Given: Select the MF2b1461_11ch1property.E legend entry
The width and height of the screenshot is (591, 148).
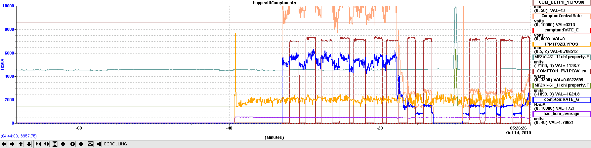Looking at the screenshot, I should [562, 57].
